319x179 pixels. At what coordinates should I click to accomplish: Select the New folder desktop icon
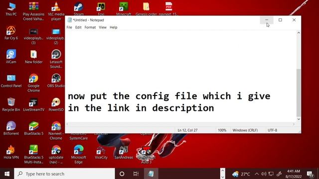click(33, 57)
